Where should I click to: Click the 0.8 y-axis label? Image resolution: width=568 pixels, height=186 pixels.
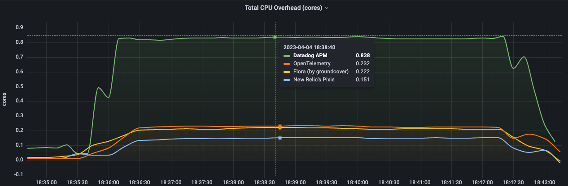(x=19, y=42)
